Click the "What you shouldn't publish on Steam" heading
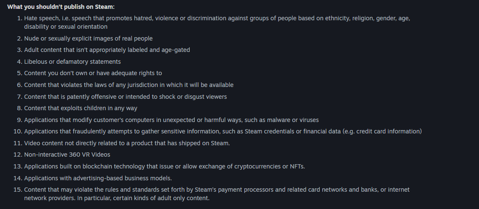 [61, 7]
